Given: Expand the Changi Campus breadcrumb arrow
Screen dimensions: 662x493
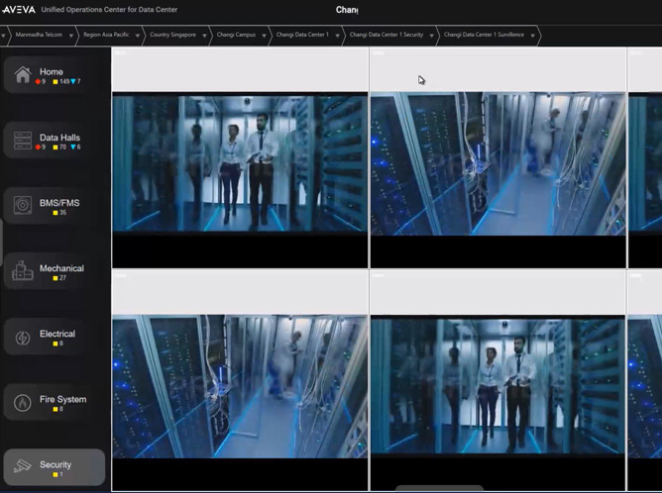Looking at the screenshot, I should (263, 35).
